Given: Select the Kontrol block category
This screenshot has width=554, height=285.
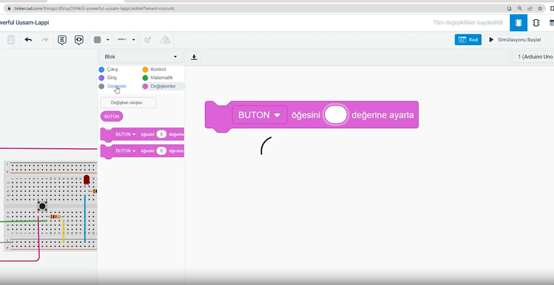Looking at the screenshot, I should point(158,70).
